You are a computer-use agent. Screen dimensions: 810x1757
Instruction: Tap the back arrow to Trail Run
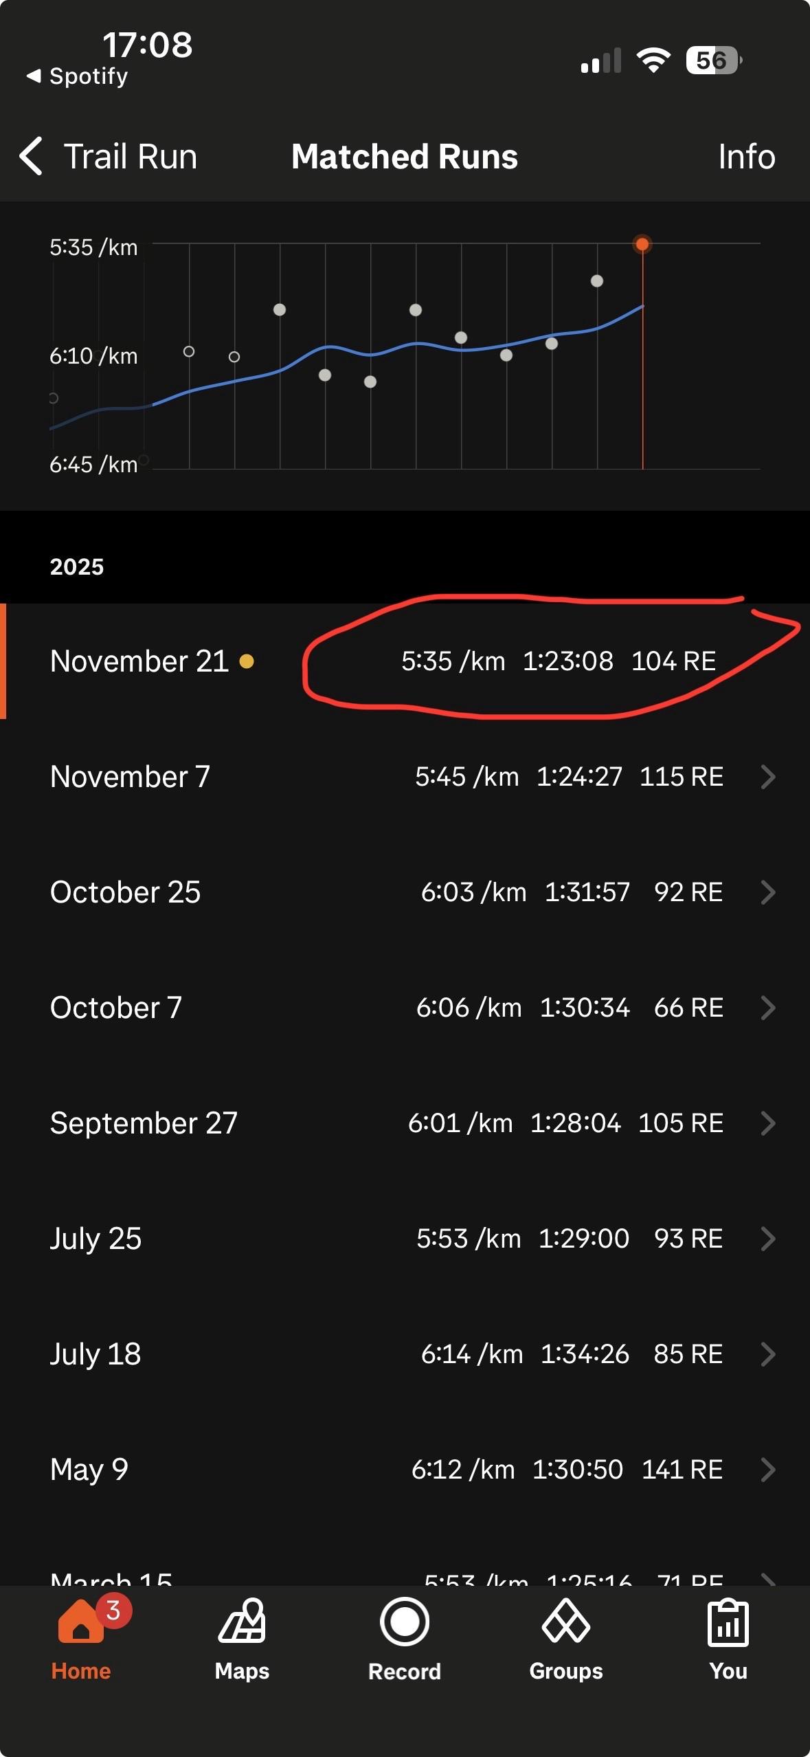[x=32, y=156]
